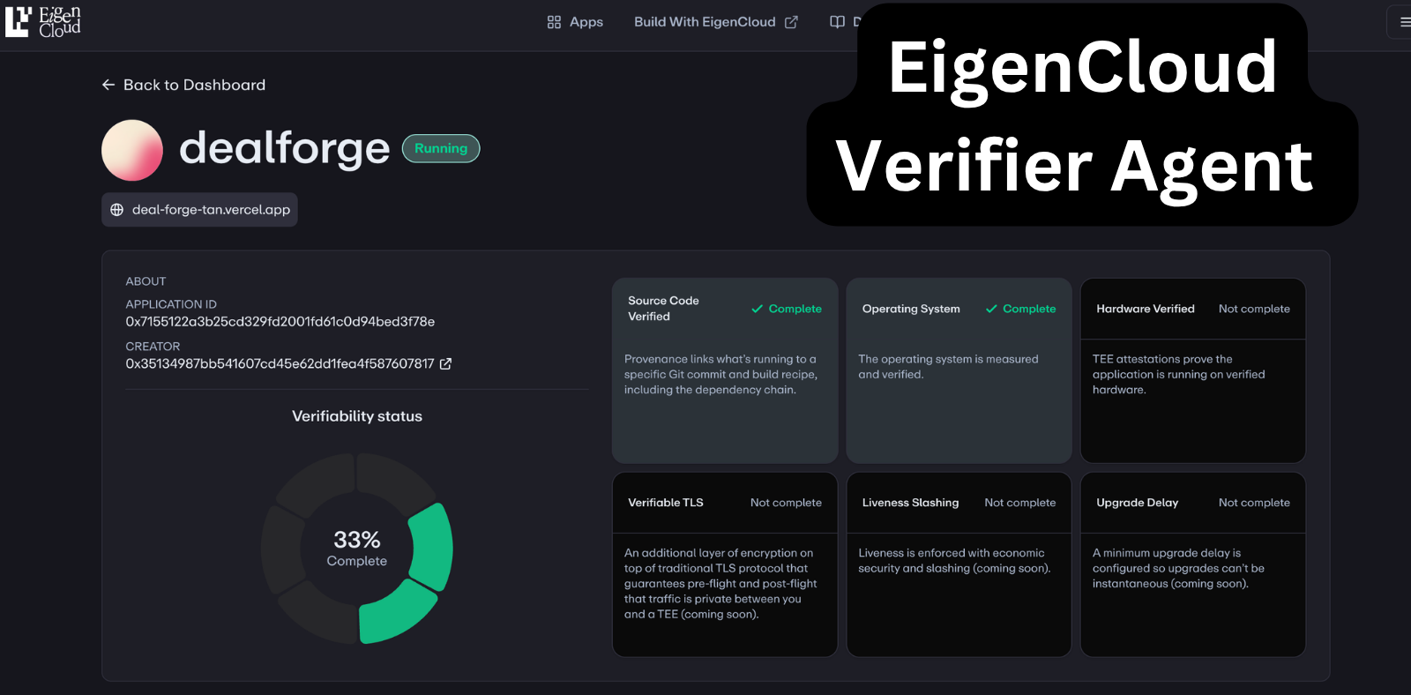The width and height of the screenshot is (1411, 695).
Task: Click the external-link icon next to Build With EigenCloud
Action: click(x=791, y=22)
